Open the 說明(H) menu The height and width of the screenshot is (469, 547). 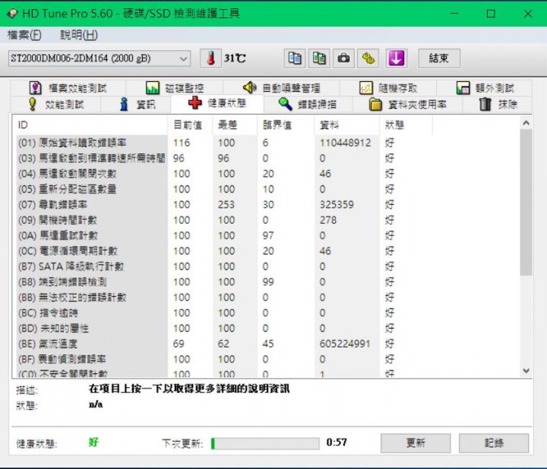pos(79,35)
